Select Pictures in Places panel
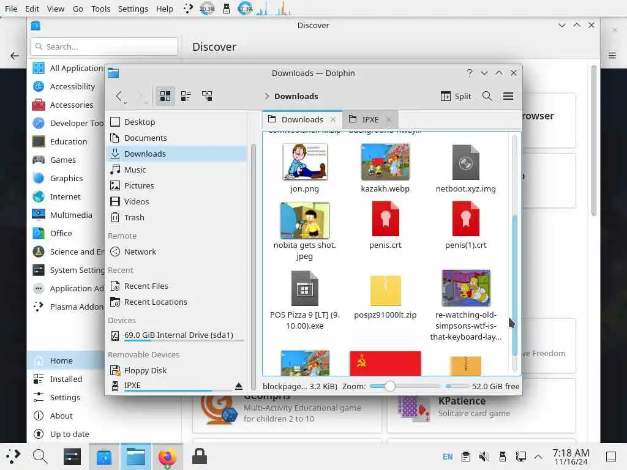 point(176,186)
